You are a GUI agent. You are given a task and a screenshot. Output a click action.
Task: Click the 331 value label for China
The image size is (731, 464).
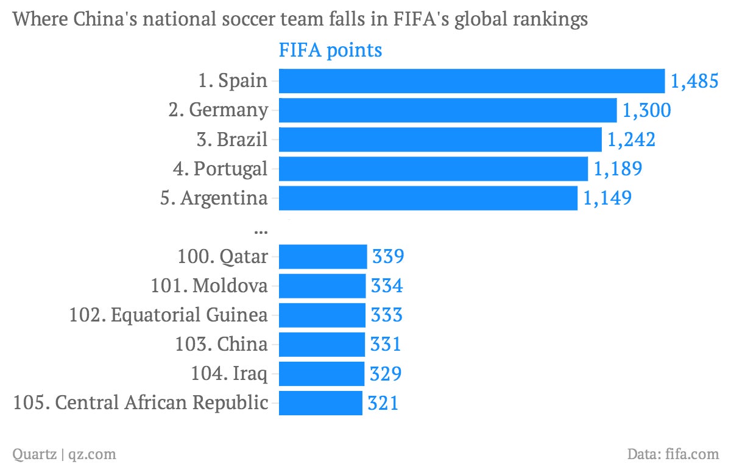pyautogui.click(x=386, y=344)
